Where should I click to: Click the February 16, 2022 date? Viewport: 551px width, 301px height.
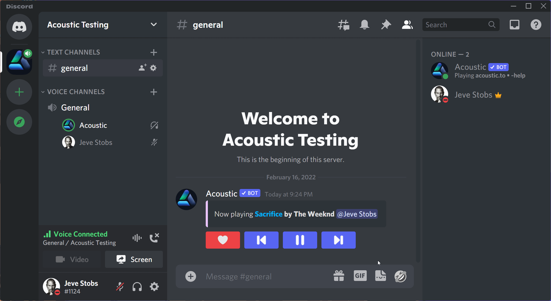[x=291, y=177]
